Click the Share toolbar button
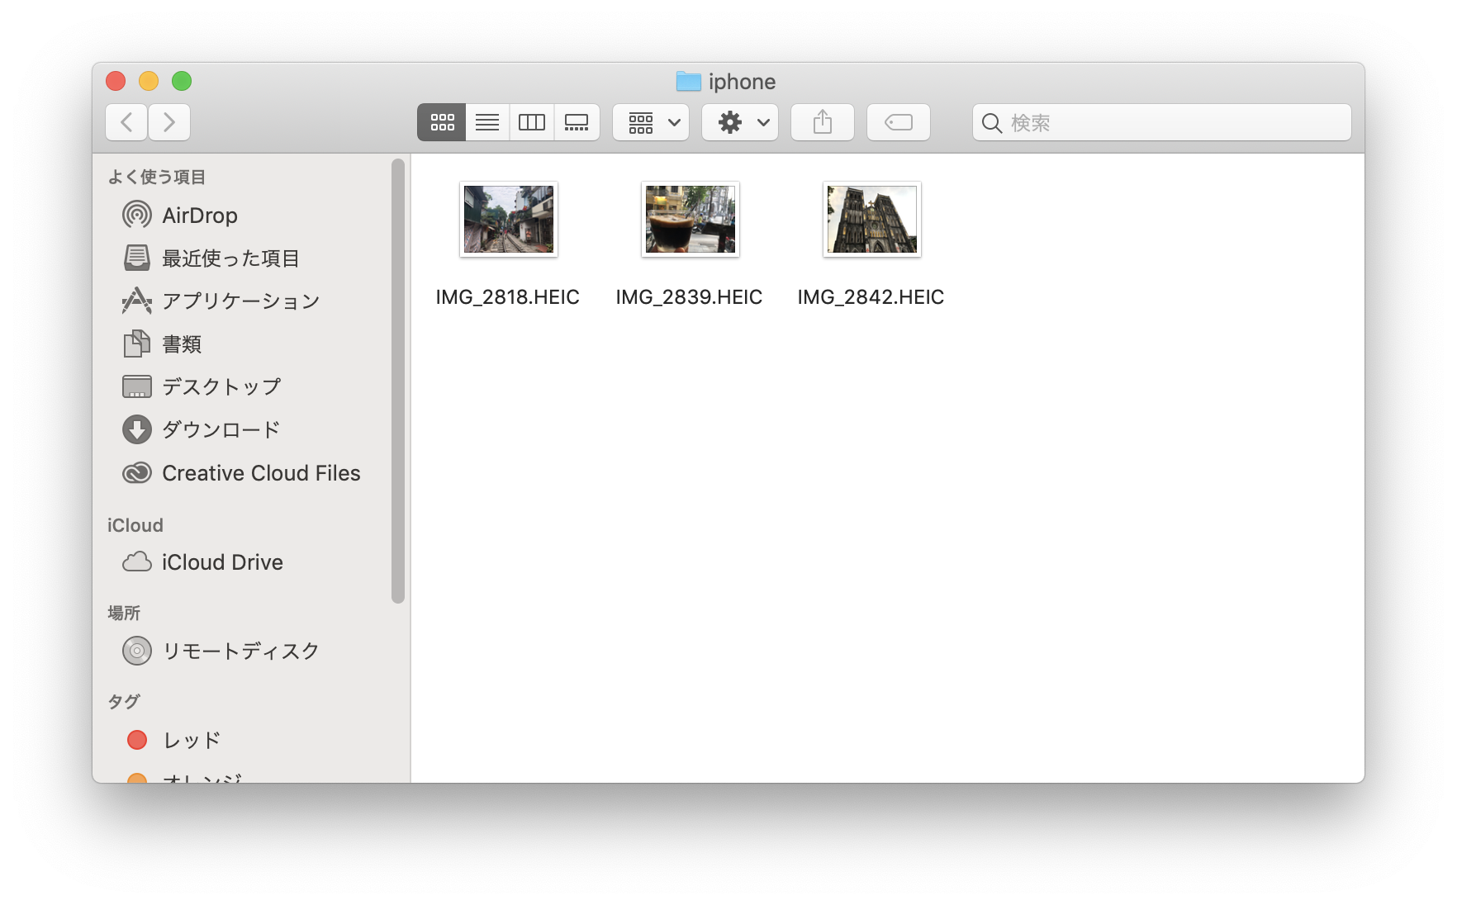The height and width of the screenshot is (905, 1457). click(823, 122)
